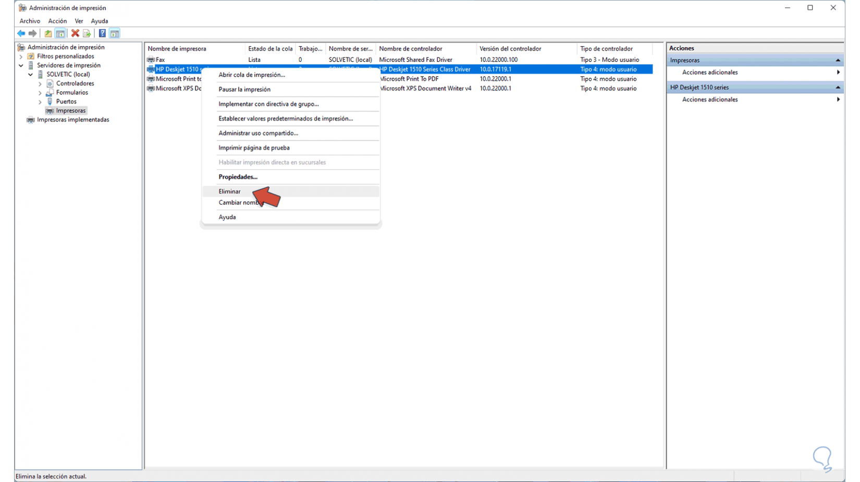This screenshot has height=482, width=860.
Task: Toggle the console tree toolbar icon
Action: click(60, 33)
